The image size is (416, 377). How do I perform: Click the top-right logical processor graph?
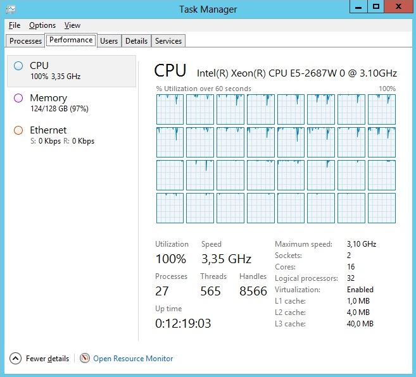click(x=382, y=109)
